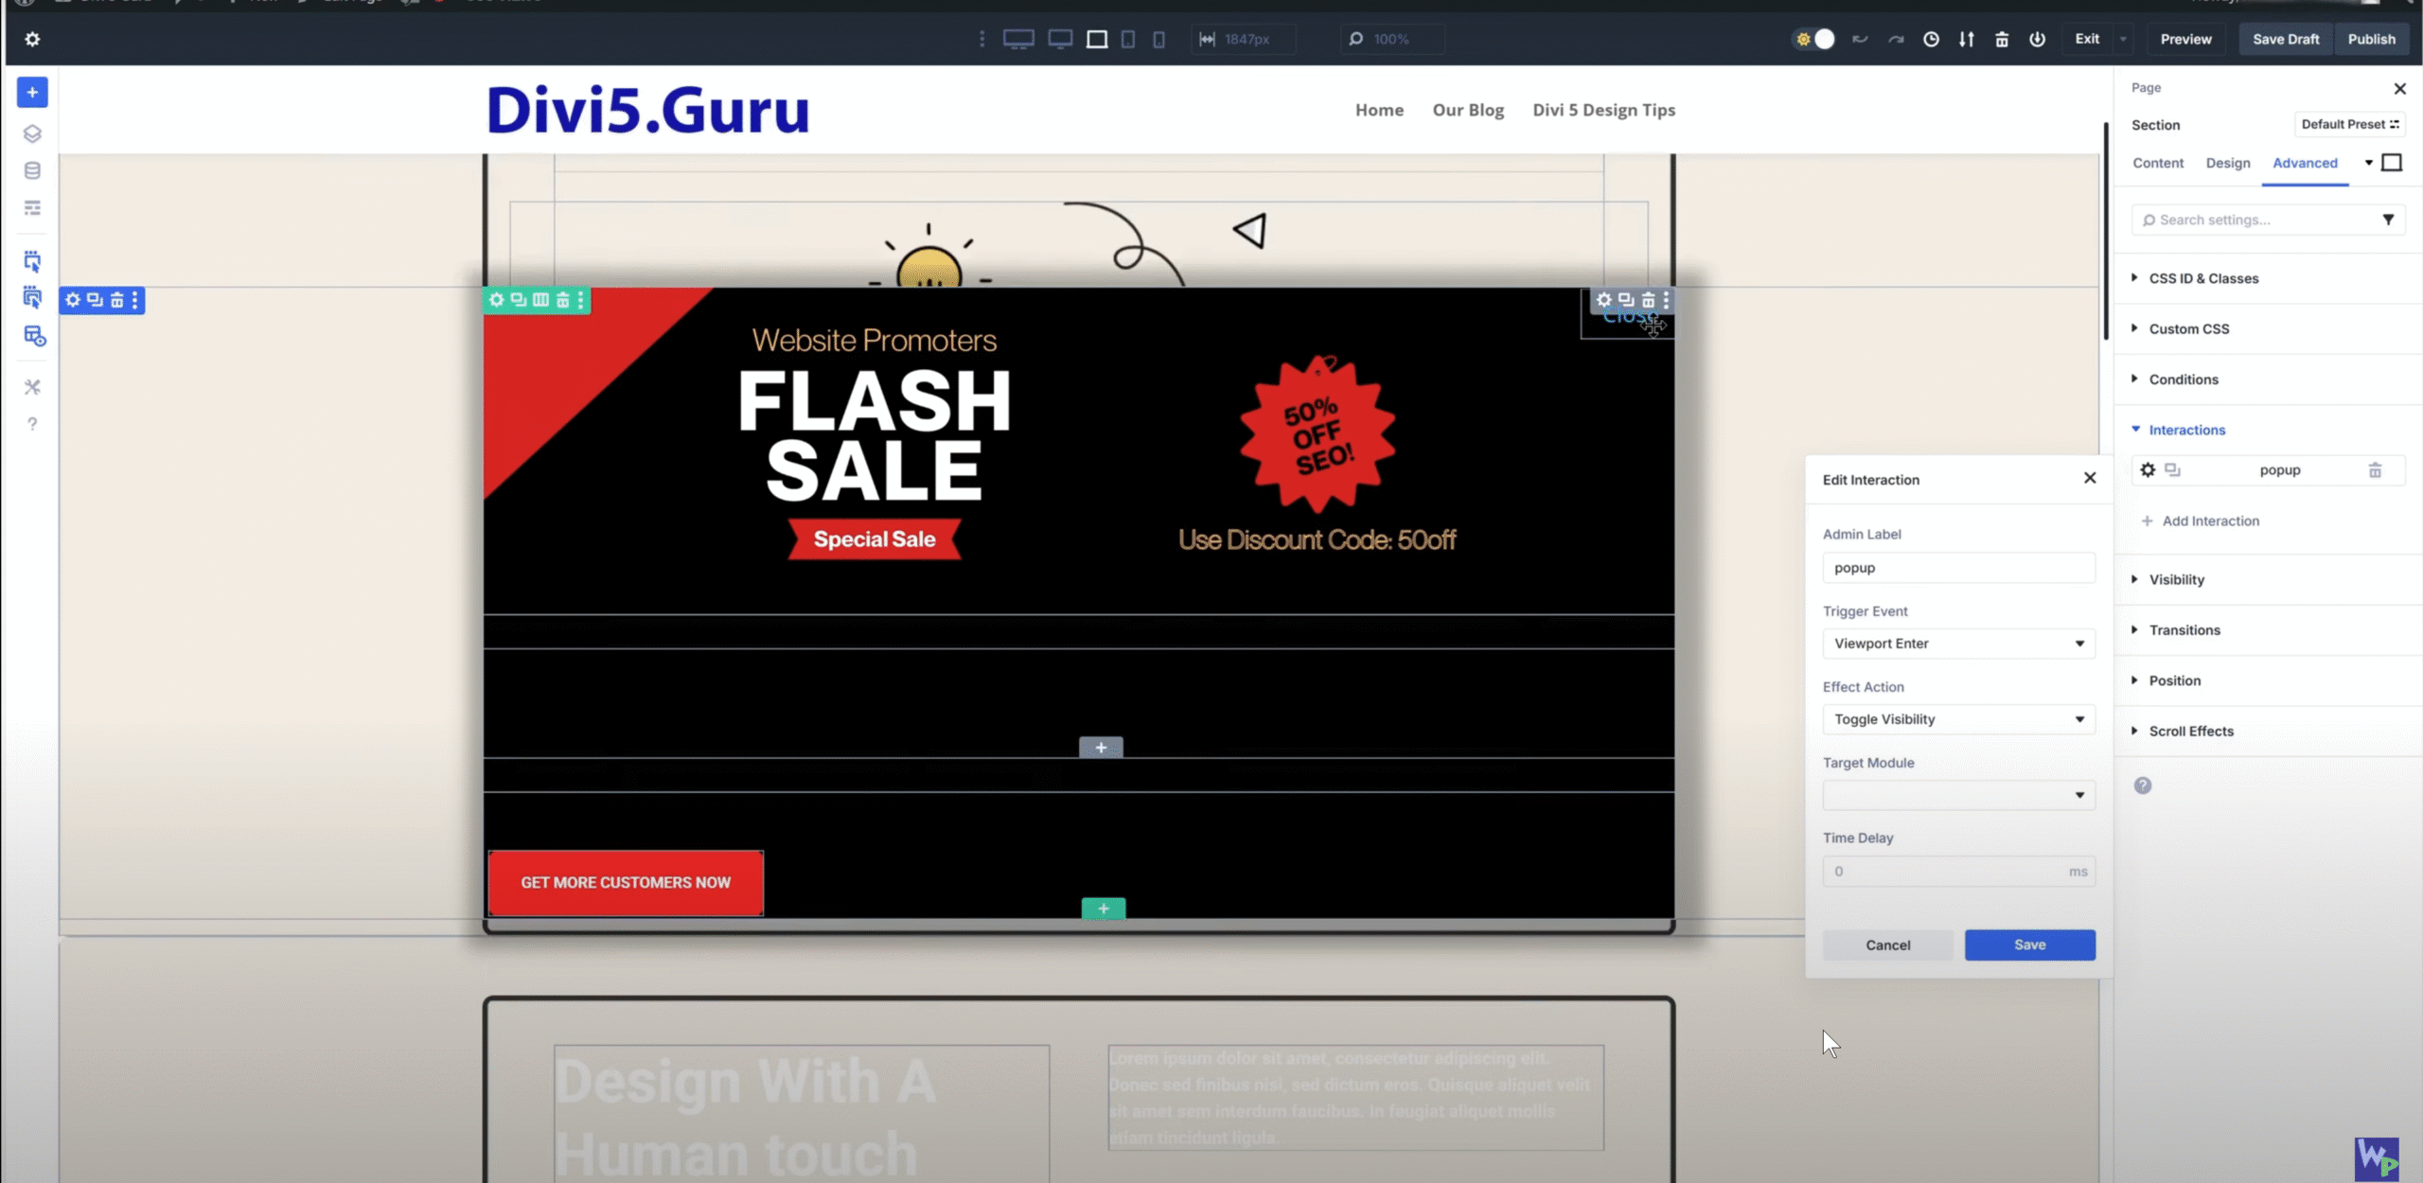
Task: Click Cancel in Edit Interaction dialog
Action: click(x=1887, y=945)
